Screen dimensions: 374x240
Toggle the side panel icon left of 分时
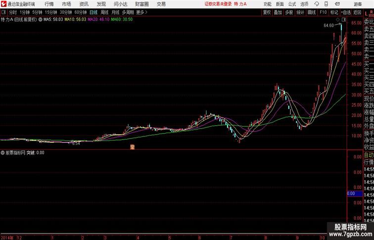pyautogui.click(x=3, y=12)
